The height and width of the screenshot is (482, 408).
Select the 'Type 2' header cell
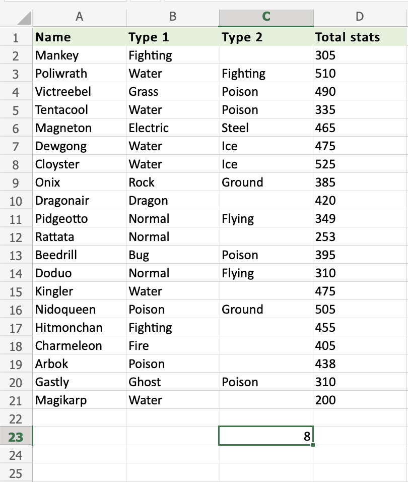coord(266,37)
